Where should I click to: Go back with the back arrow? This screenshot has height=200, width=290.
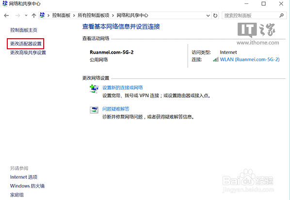coord(6,15)
